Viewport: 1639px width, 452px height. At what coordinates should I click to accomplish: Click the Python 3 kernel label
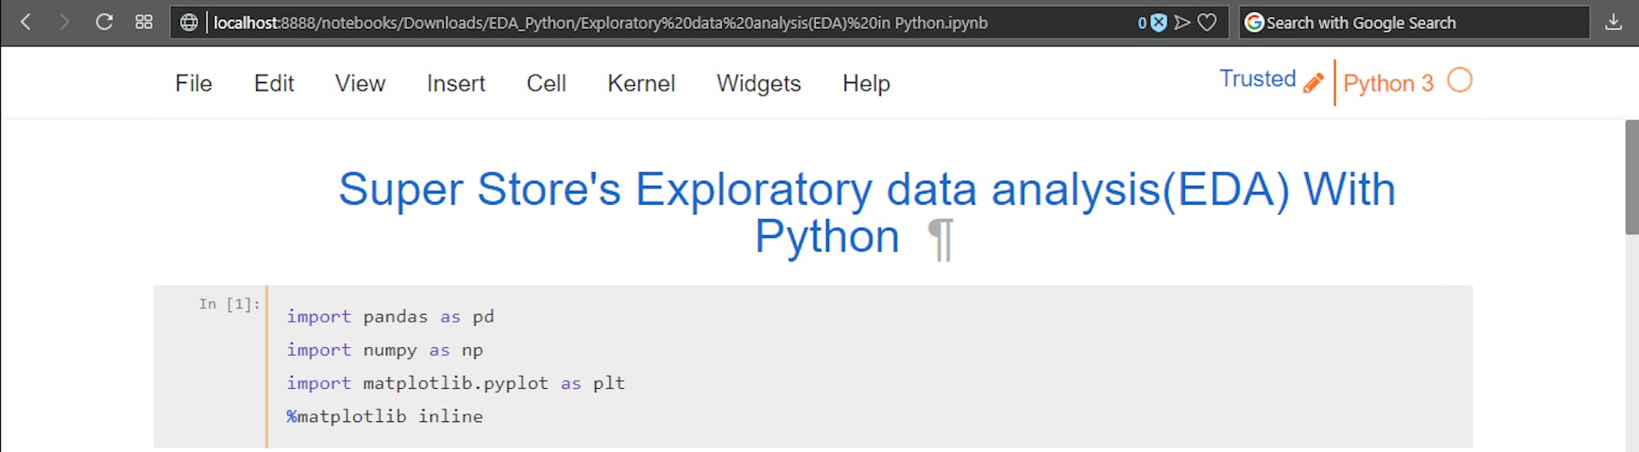1388,84
